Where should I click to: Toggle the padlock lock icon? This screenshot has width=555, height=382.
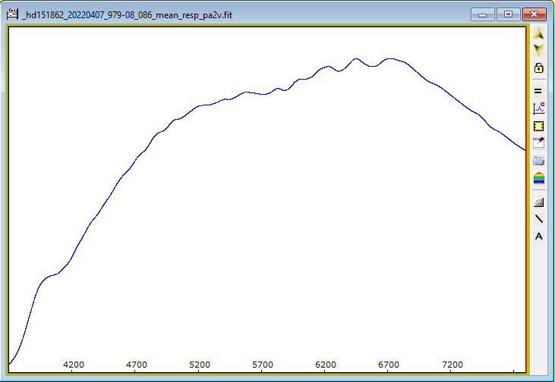click(x=539, y=67)
